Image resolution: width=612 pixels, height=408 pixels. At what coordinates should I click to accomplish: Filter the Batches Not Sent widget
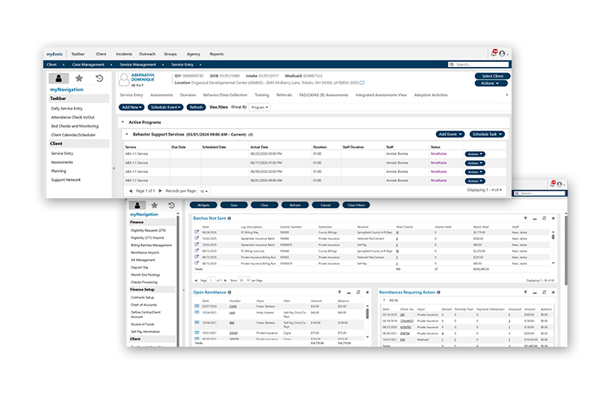(x=526, y=218)
